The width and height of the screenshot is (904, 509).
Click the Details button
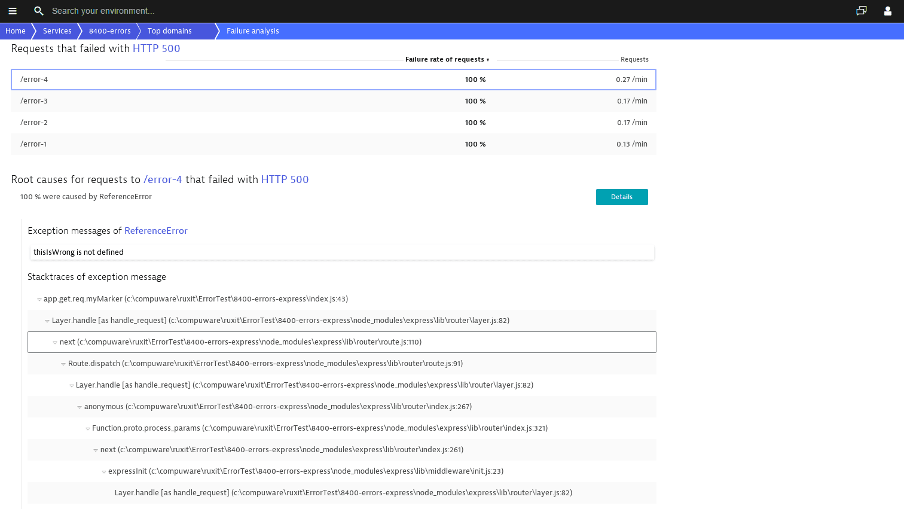tap(622, 197)
